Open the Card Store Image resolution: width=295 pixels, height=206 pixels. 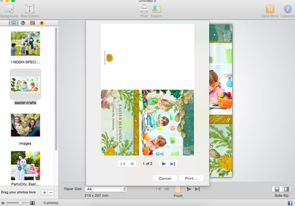click(270, 11)
